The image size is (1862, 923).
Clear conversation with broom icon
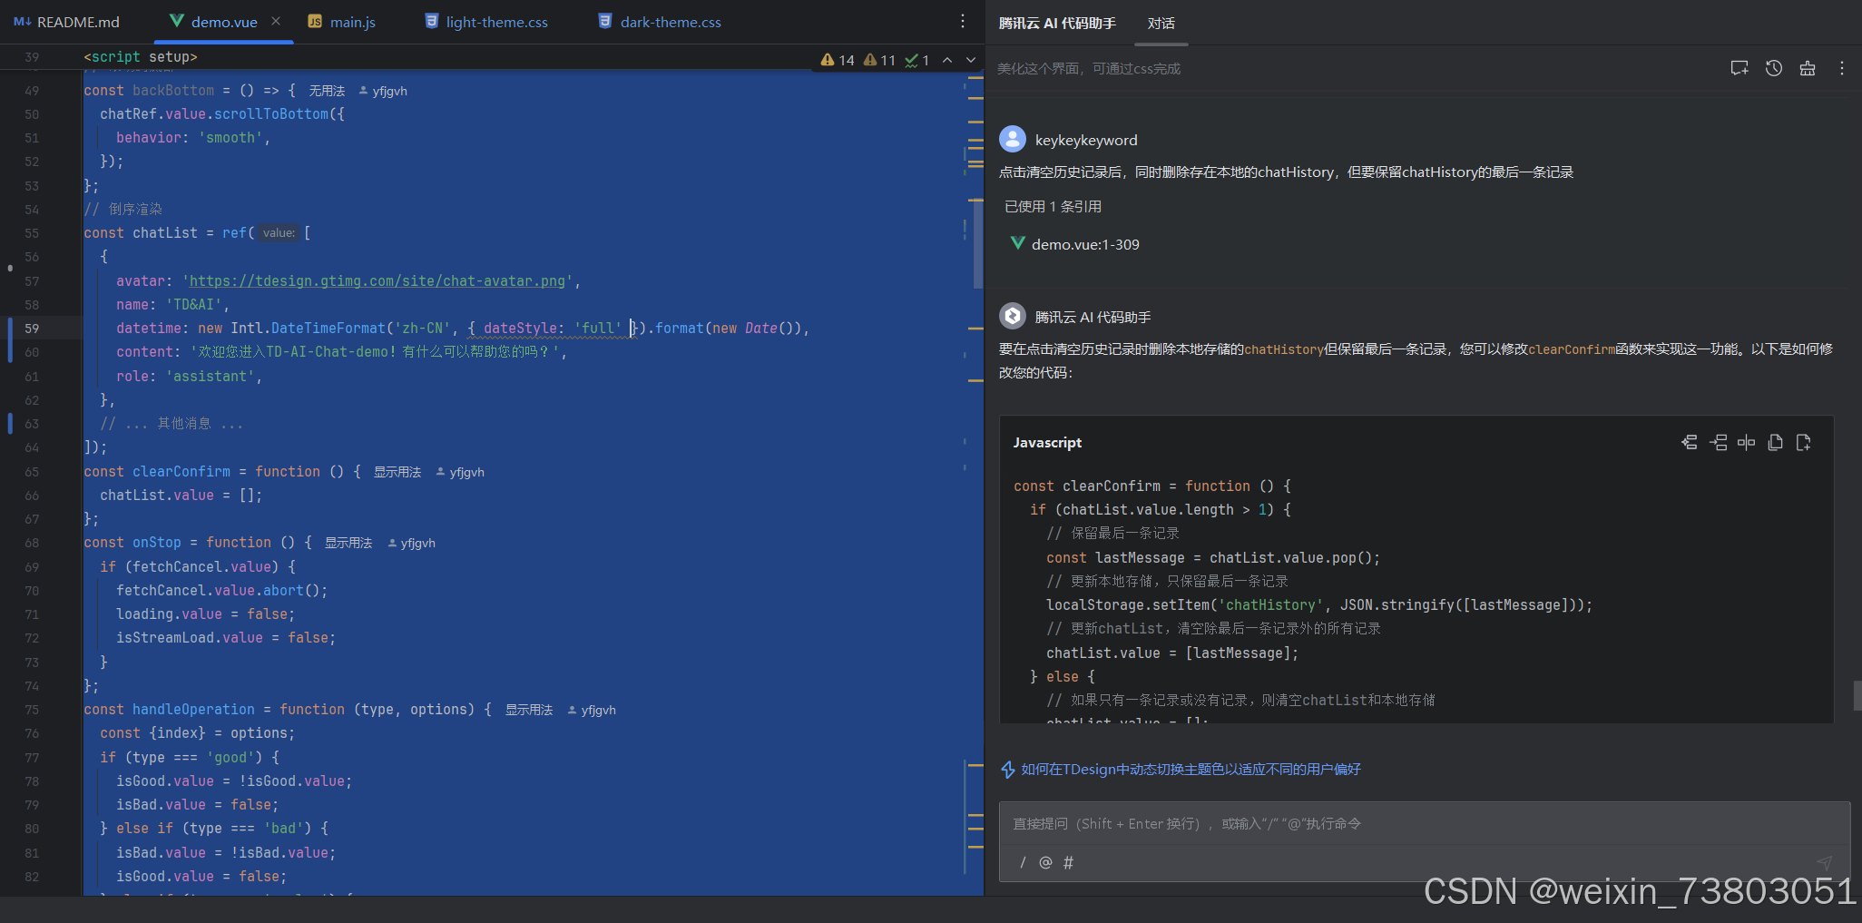[1808, 68]
